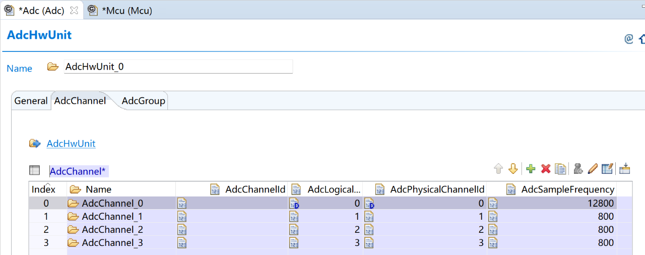Click the table edit icon with pencil
The height and width of the screenshot is (255, 645).
tap(607, 169)
